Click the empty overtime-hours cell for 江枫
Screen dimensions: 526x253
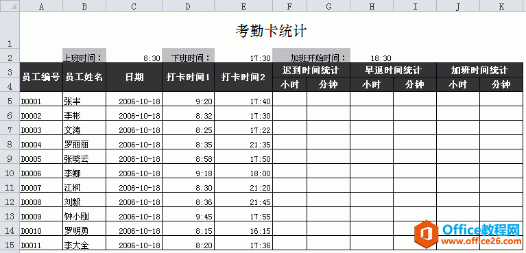[458, 186]
